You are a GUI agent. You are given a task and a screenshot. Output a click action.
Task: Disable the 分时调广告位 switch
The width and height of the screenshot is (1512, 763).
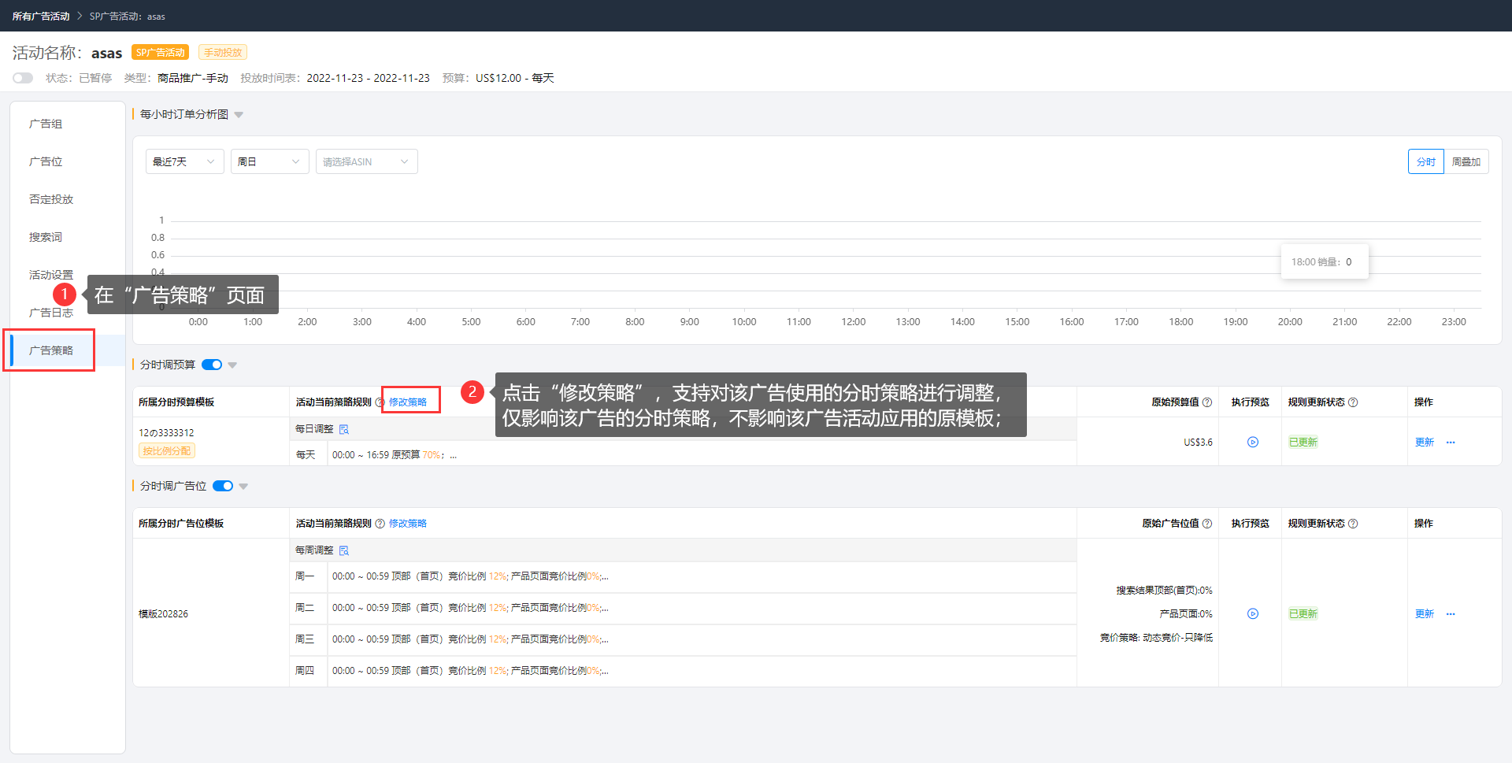point(223,486)
